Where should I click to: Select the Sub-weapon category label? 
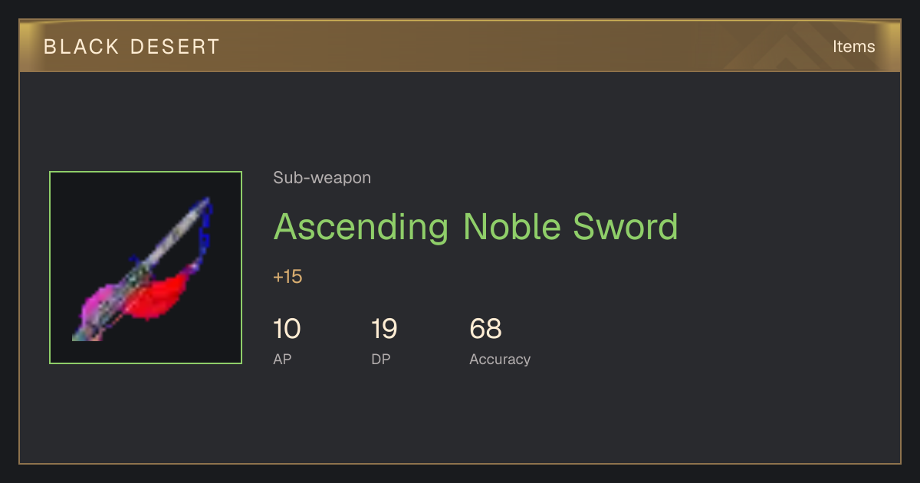322,178
